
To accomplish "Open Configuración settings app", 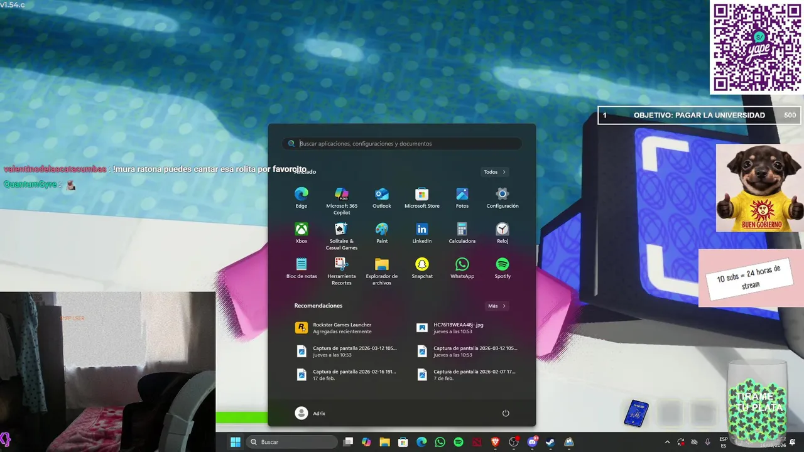I will [503, 198].
